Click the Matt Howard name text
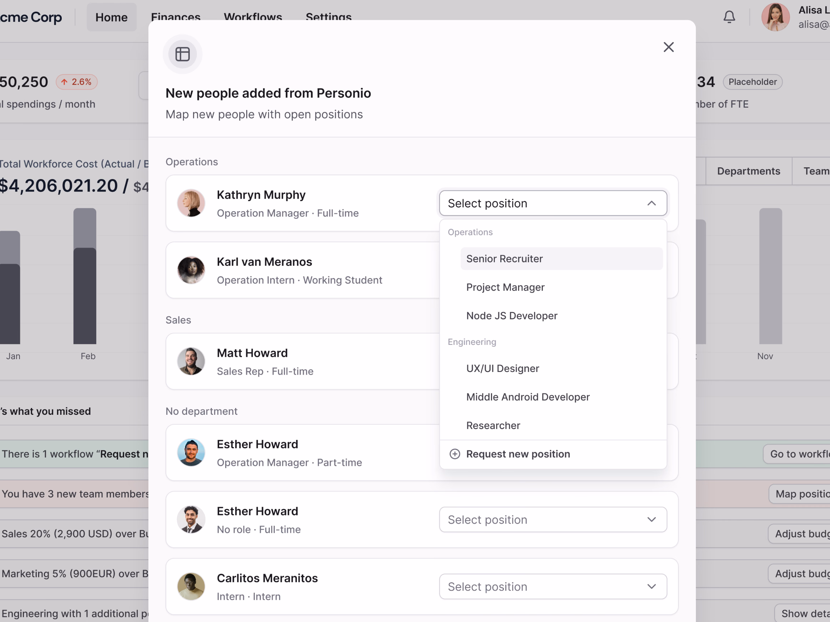The image size is (830, 622). point(252,353)
